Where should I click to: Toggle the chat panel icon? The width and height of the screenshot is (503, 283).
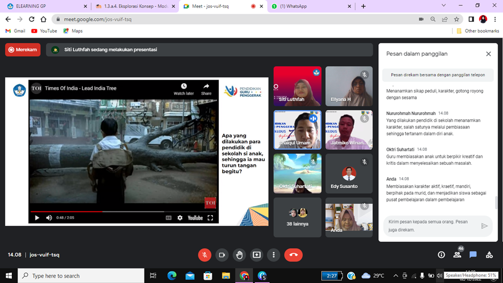[x=473, y=255]
